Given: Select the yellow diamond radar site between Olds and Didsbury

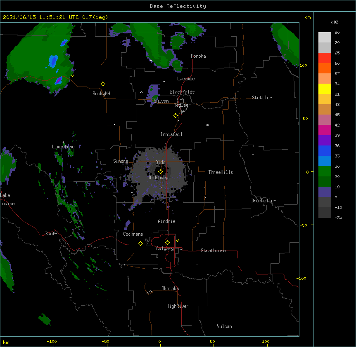Looking at the screenshot, I should (160, 172).
